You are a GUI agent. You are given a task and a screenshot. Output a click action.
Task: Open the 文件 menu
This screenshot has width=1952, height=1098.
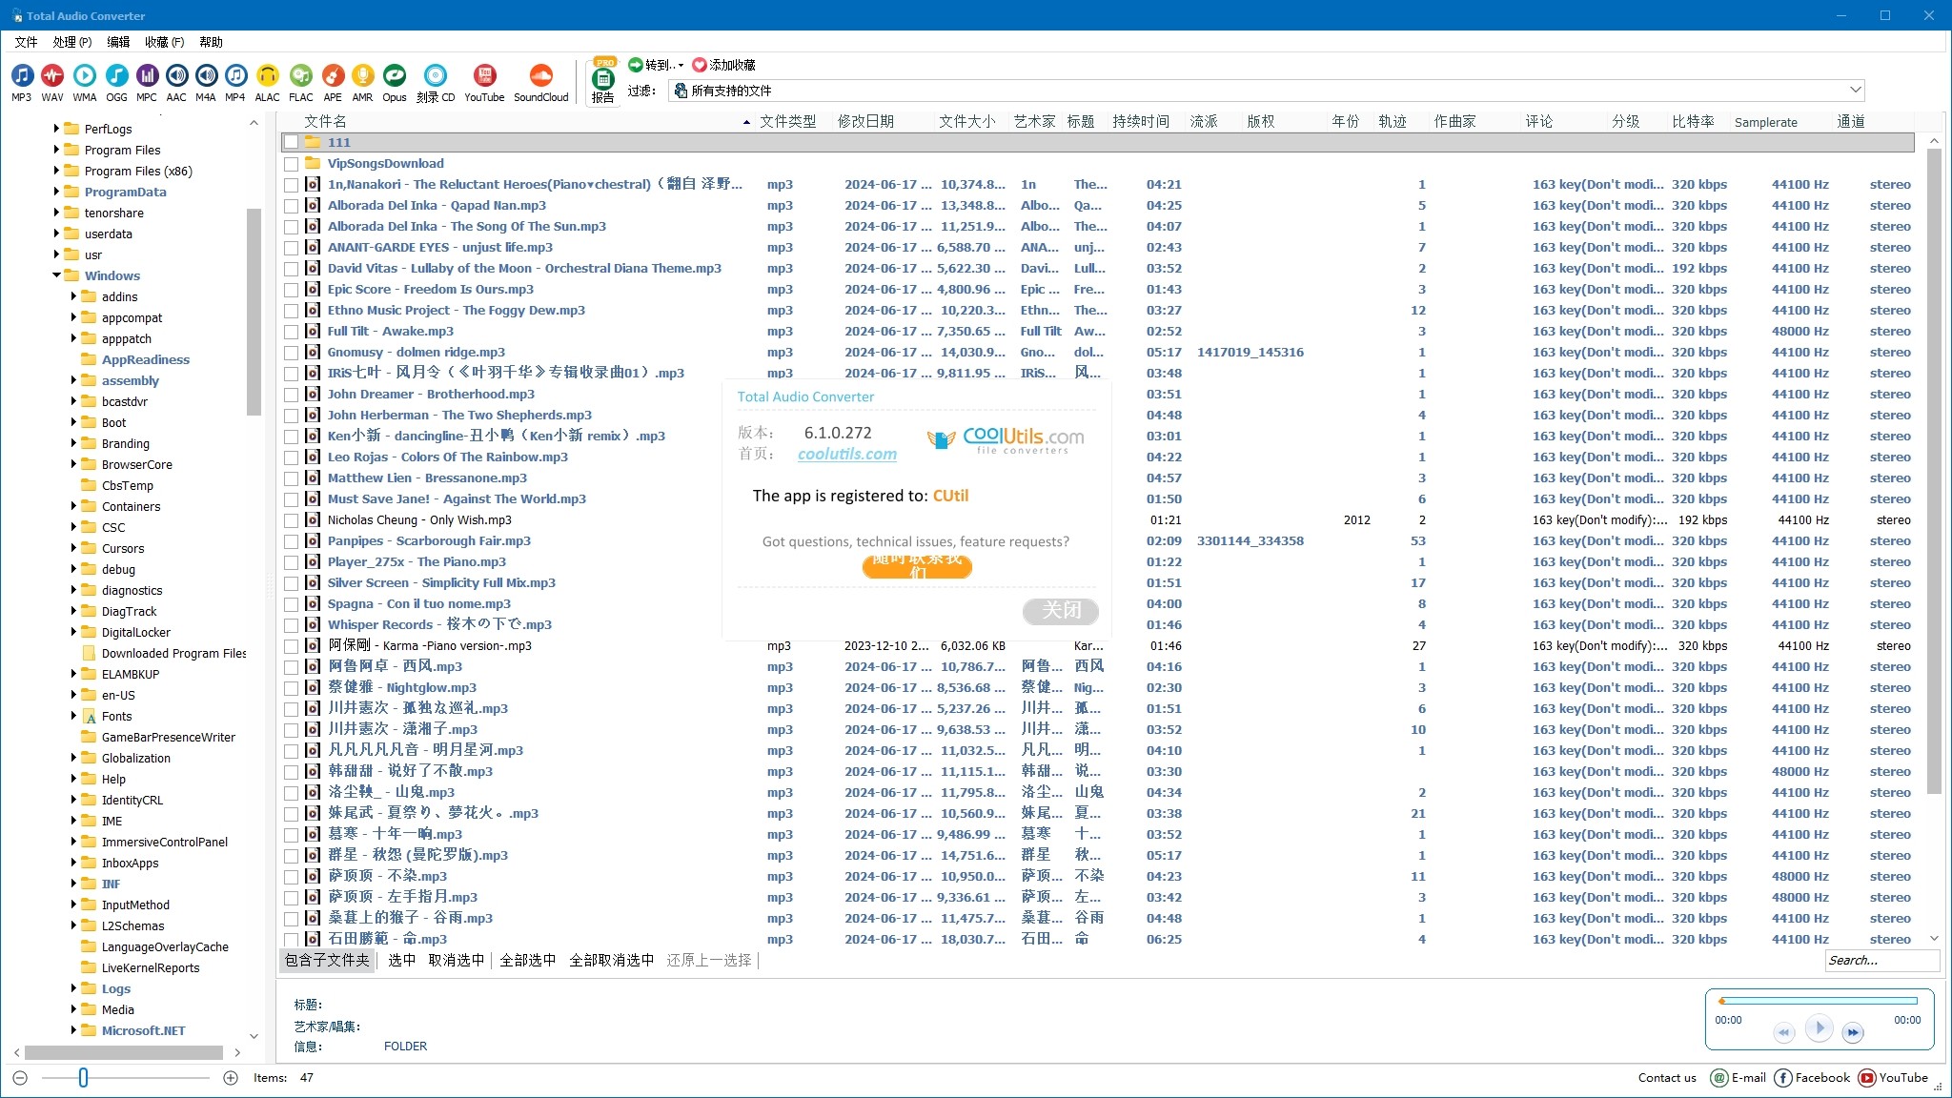click(26, 42)
